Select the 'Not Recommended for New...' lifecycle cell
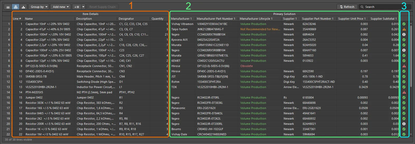 point(260,29)
